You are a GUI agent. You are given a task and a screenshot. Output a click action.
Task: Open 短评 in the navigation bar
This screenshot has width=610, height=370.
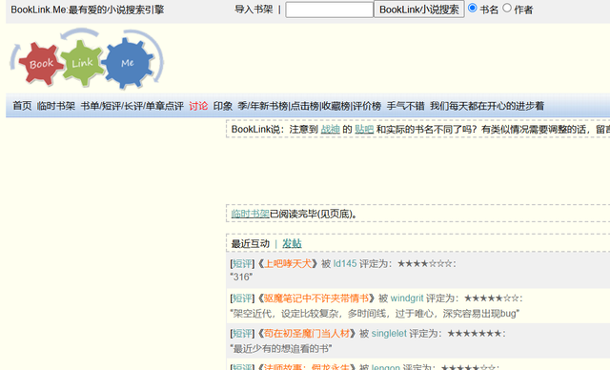(112, 106)
